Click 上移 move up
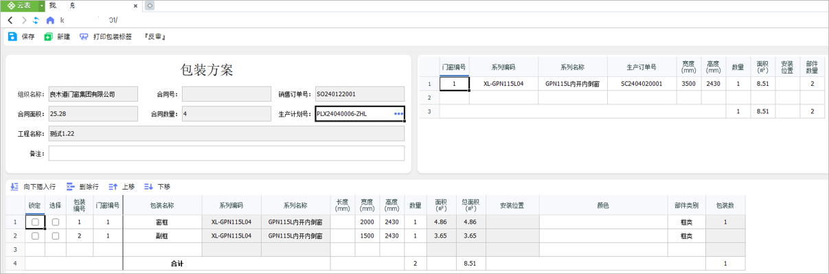Screen dimensions: 829x274 coord(122,186)
